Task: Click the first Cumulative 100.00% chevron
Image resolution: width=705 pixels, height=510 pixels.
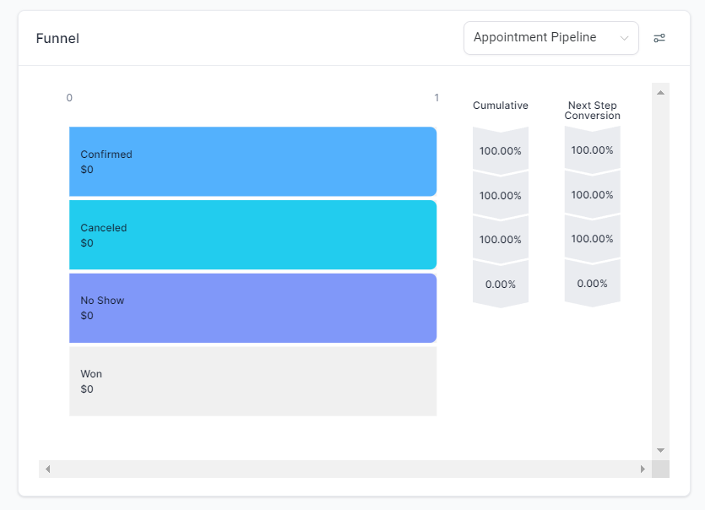Action: pos(501,150)
